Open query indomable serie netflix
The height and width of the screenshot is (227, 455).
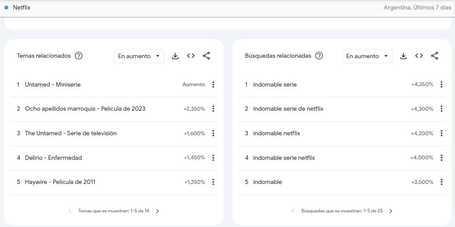pyautogui.click(x=284, y=158)
